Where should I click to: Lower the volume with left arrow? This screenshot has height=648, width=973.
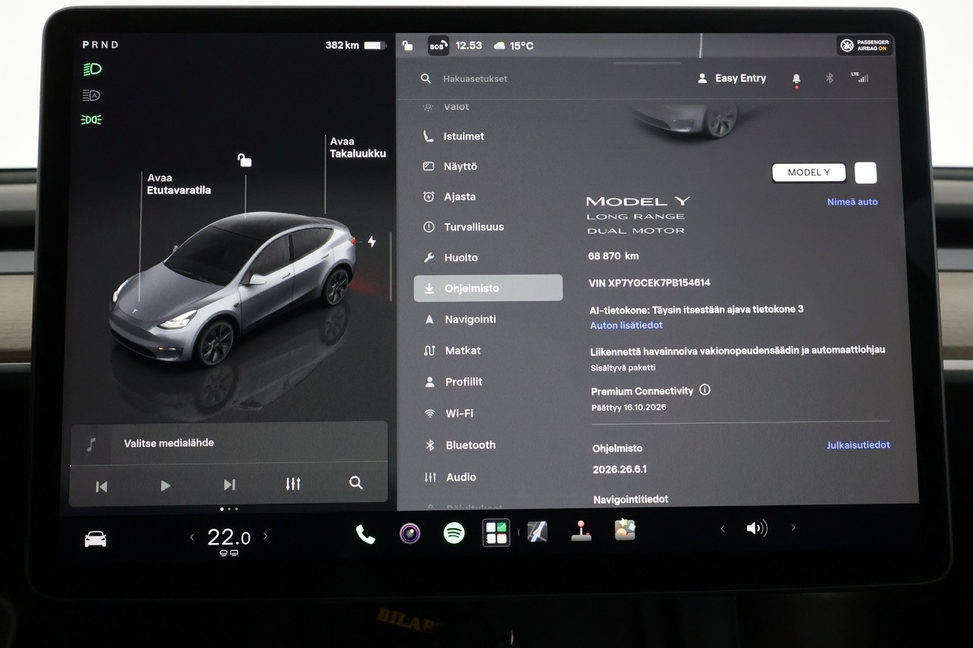pos(723,529)
